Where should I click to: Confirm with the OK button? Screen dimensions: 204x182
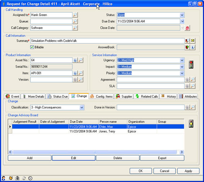pyautogui.click(x=141, y=171)
